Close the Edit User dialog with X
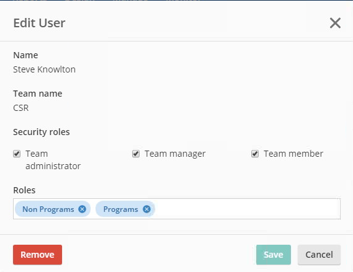353x272 pixels. coord(335,23)
